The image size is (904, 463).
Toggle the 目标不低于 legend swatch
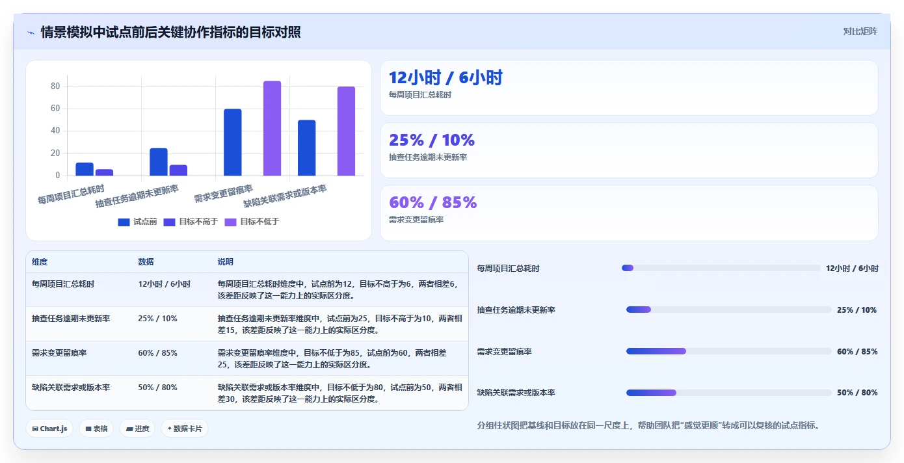[230, 222]
